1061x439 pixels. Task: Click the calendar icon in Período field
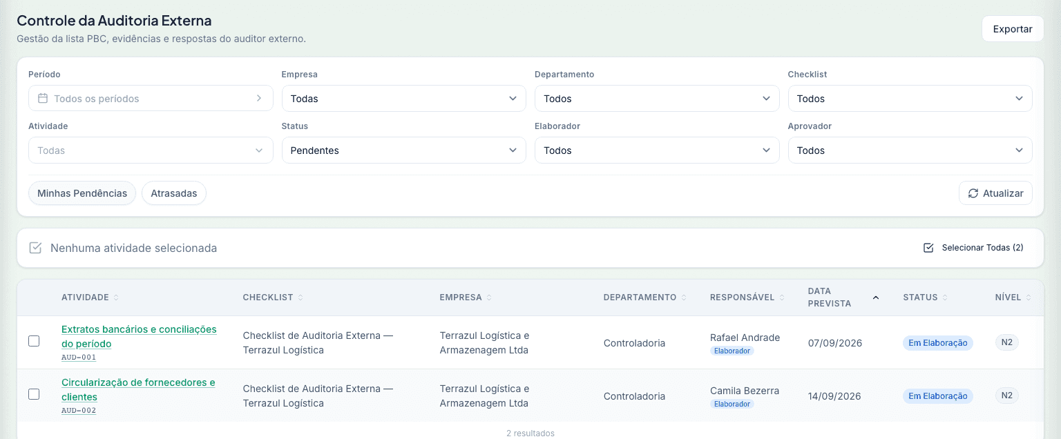43,99
